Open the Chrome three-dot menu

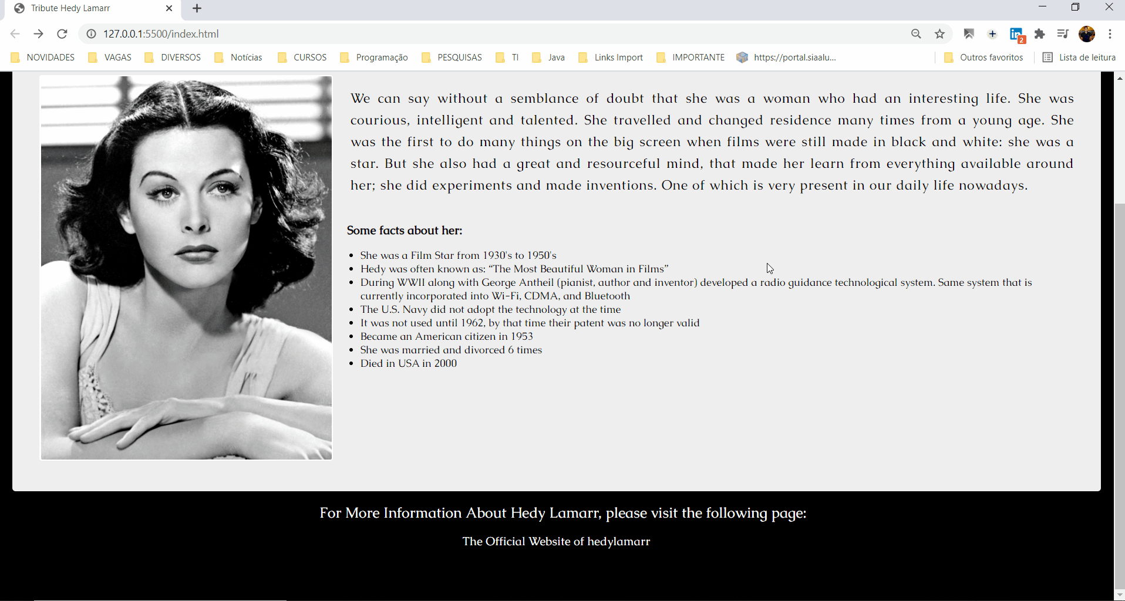click(x=1110, y=34)
